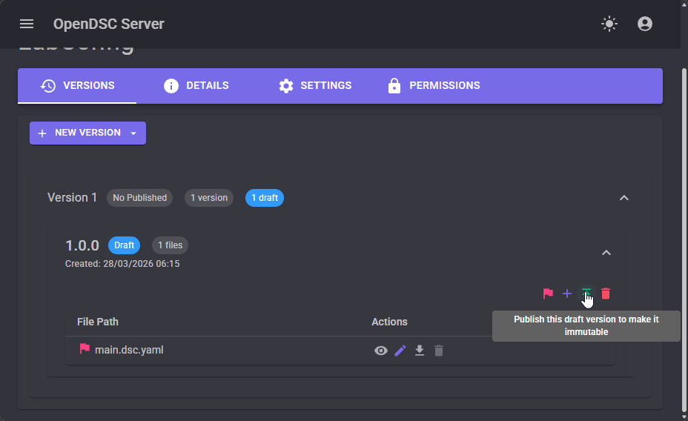Click the File Path column header

(x=98, y=322)
